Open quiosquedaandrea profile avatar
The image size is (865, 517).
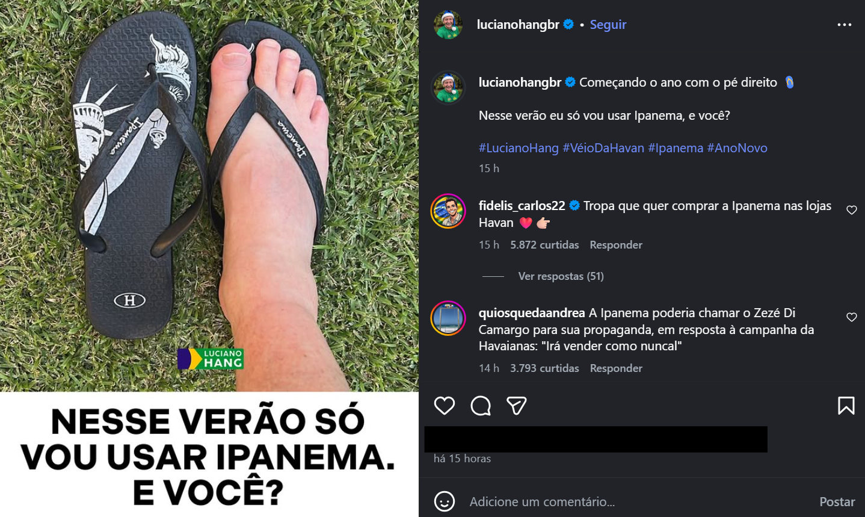coord(448,318)
